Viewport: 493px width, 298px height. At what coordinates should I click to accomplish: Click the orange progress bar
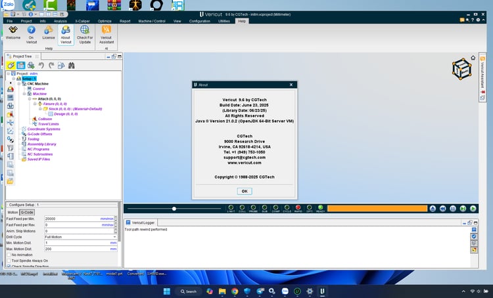[377, 209]
